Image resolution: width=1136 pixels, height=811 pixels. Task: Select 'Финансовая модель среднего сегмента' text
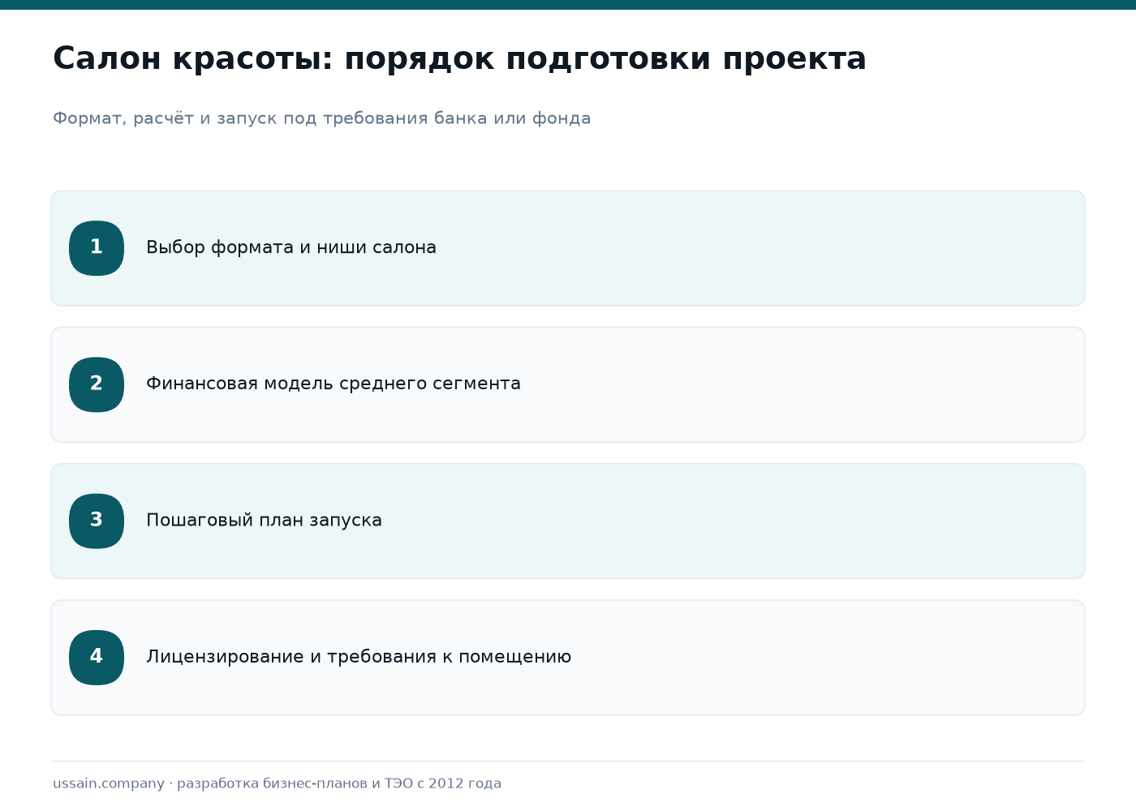(333, 384)
